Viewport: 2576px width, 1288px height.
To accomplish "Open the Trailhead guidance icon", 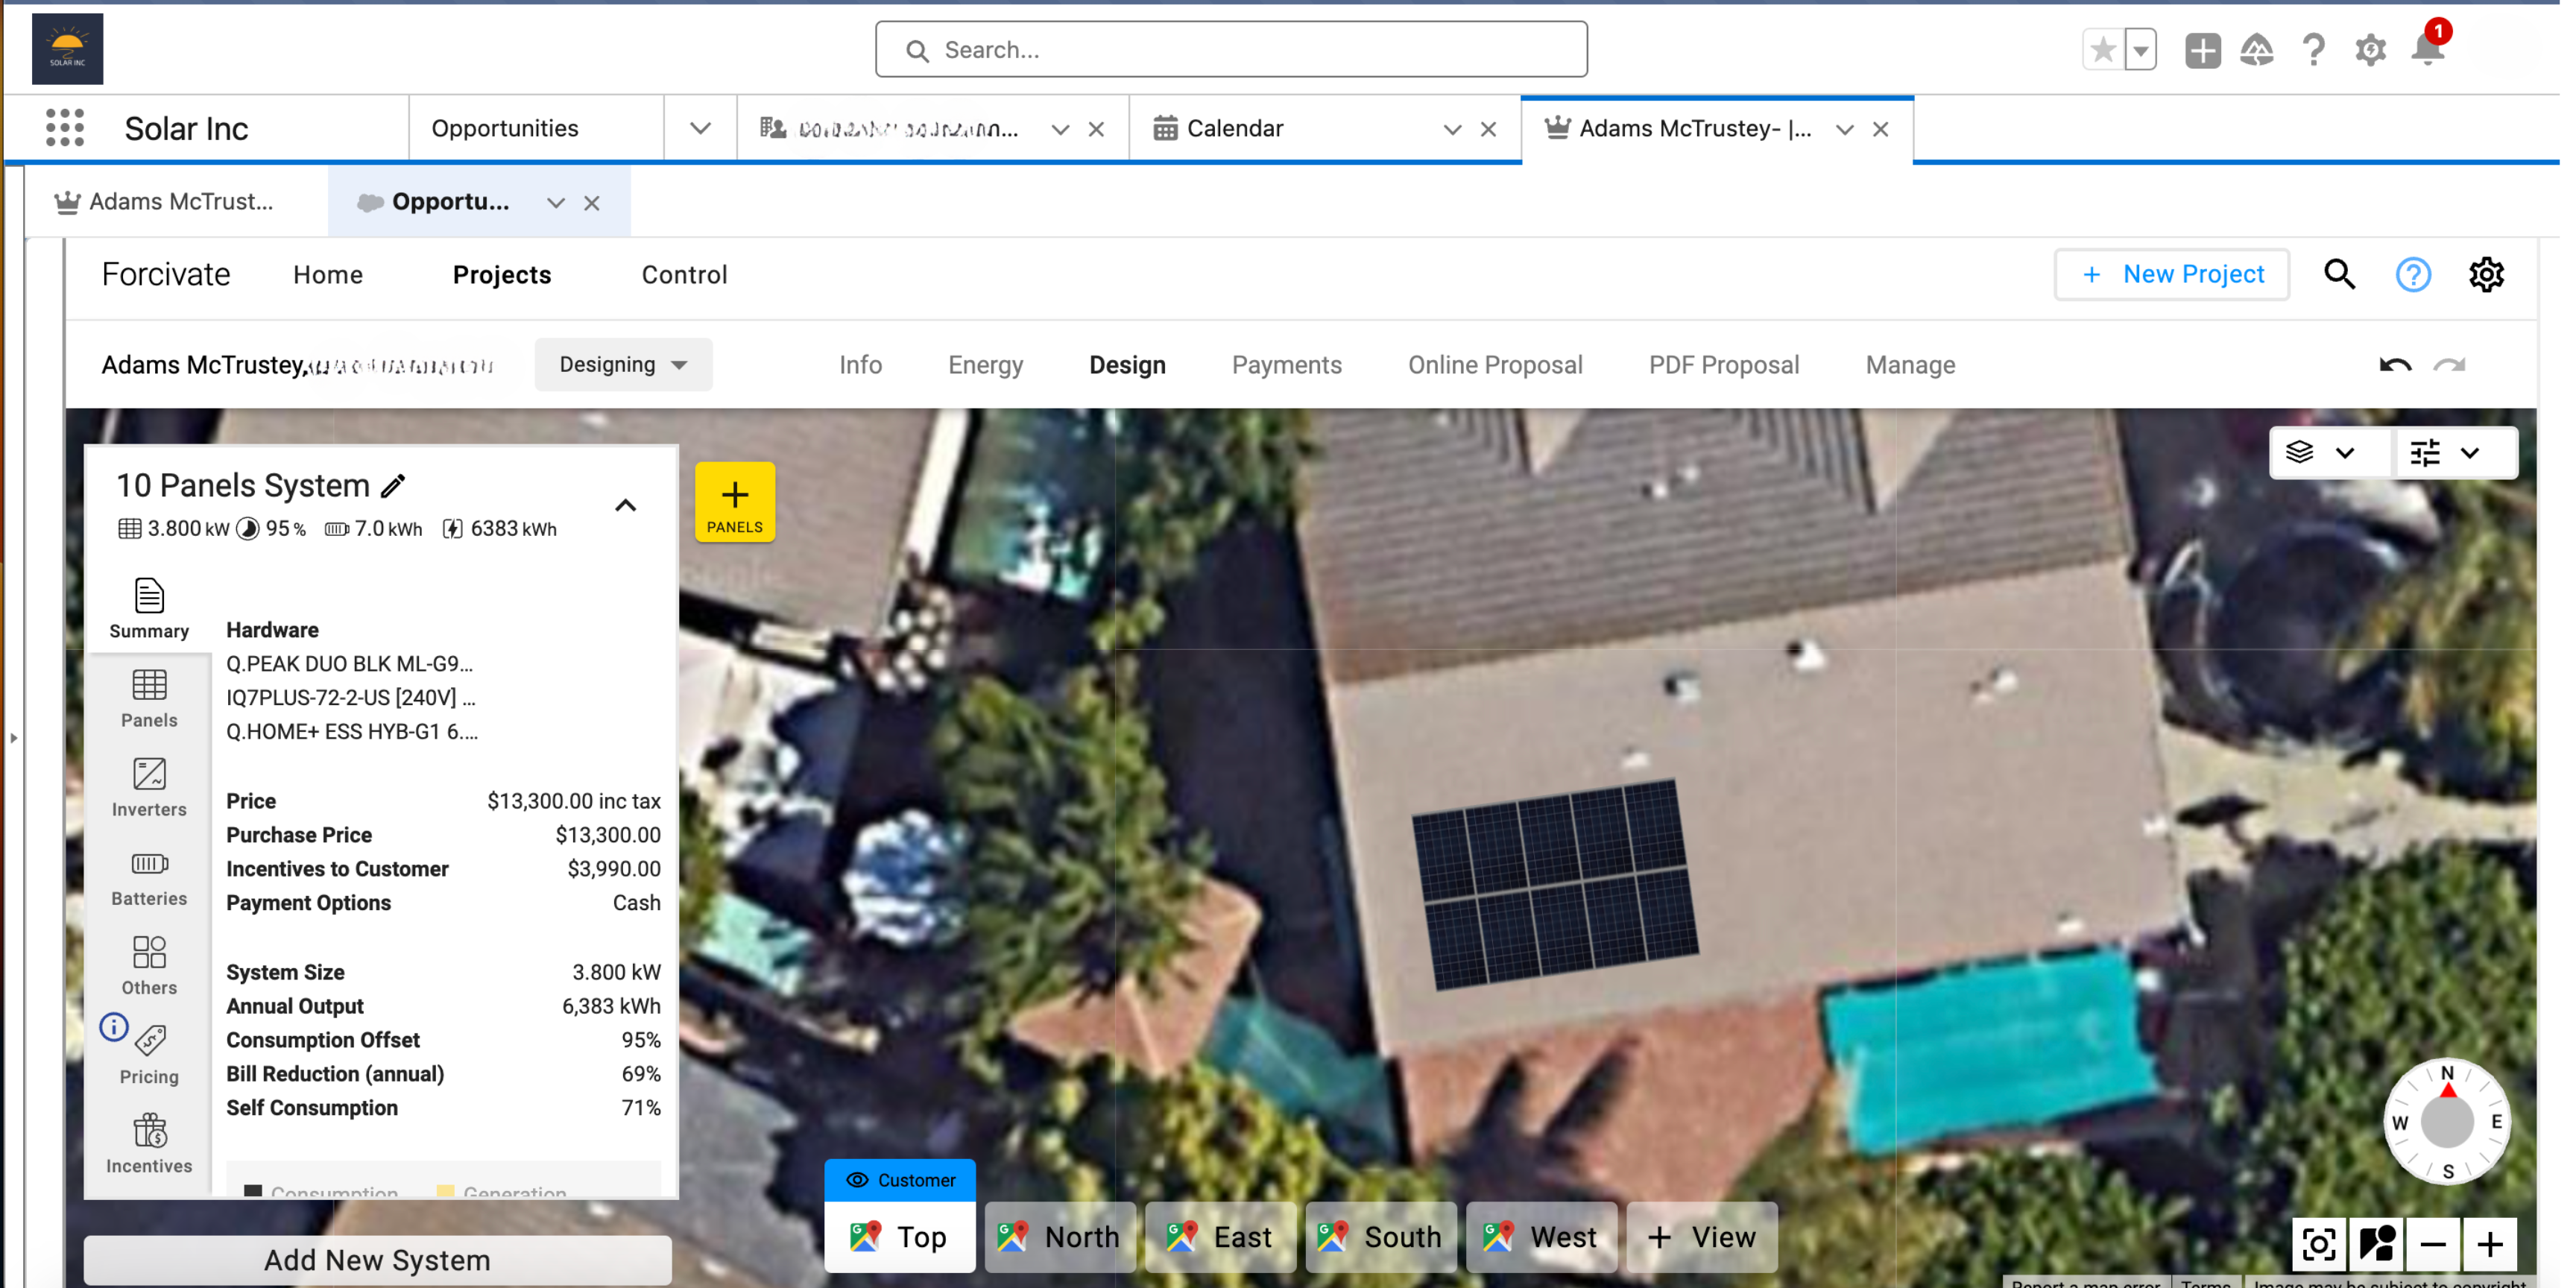I will (2257, 50).
